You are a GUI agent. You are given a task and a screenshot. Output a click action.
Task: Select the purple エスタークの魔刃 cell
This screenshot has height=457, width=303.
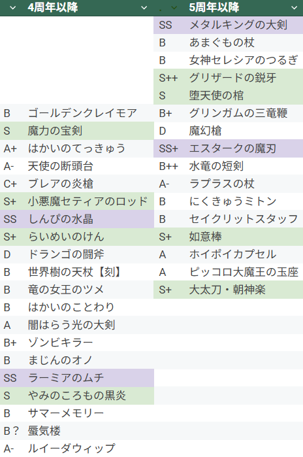(244, 148)
